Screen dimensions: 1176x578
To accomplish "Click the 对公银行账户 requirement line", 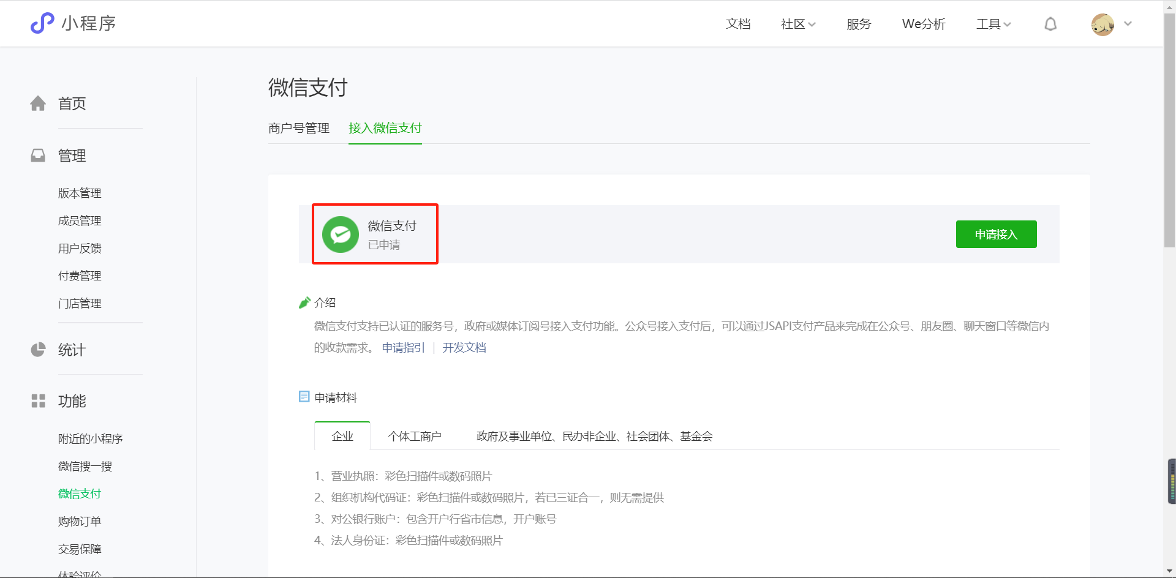I will tap(435, 519).
